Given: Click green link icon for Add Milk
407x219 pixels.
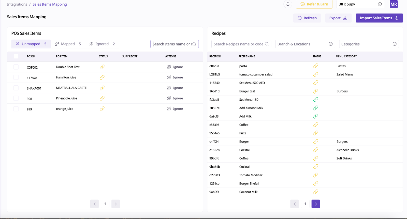Looking at the screenshot, I should coord(316,116).
